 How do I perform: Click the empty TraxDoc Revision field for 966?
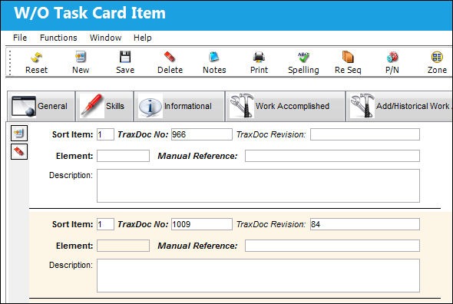[x=365, y=134]
